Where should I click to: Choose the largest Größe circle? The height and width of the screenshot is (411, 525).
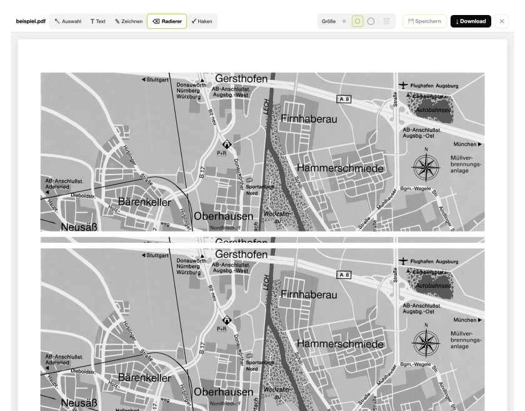(371, 21)
